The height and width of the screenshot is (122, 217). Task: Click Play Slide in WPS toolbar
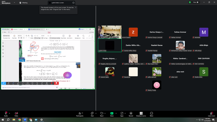click(14, 37)
